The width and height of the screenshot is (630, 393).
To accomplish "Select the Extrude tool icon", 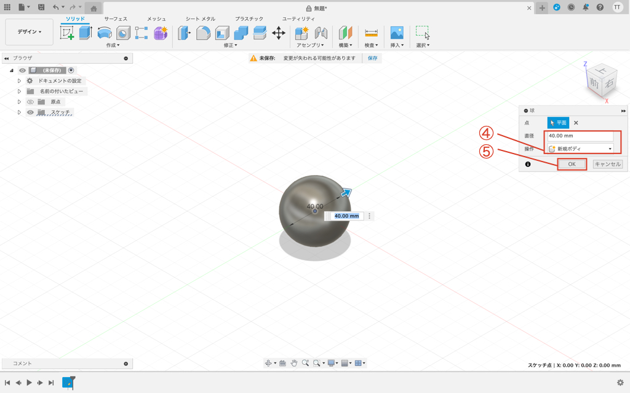I will pos(85,33).
